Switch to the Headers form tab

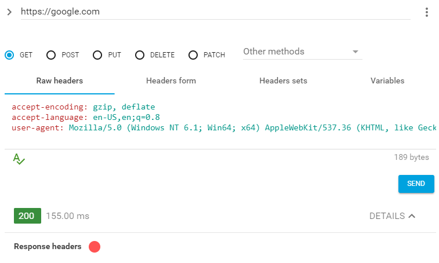(x=170, y=81)
